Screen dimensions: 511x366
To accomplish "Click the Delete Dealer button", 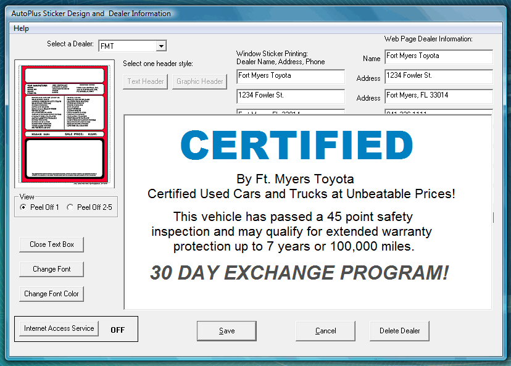I will coord(399,331).
